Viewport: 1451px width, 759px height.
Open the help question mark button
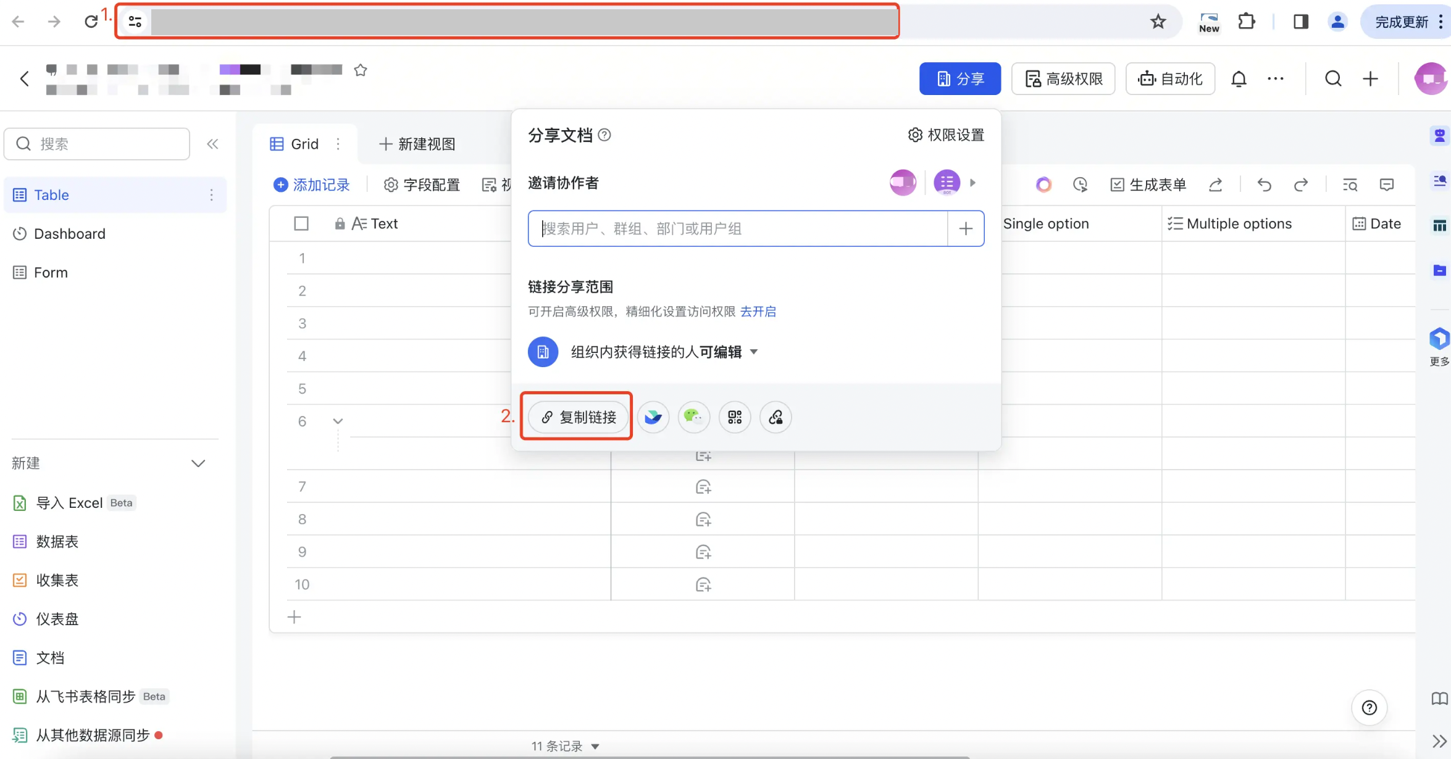click(x=1369, y=708)
